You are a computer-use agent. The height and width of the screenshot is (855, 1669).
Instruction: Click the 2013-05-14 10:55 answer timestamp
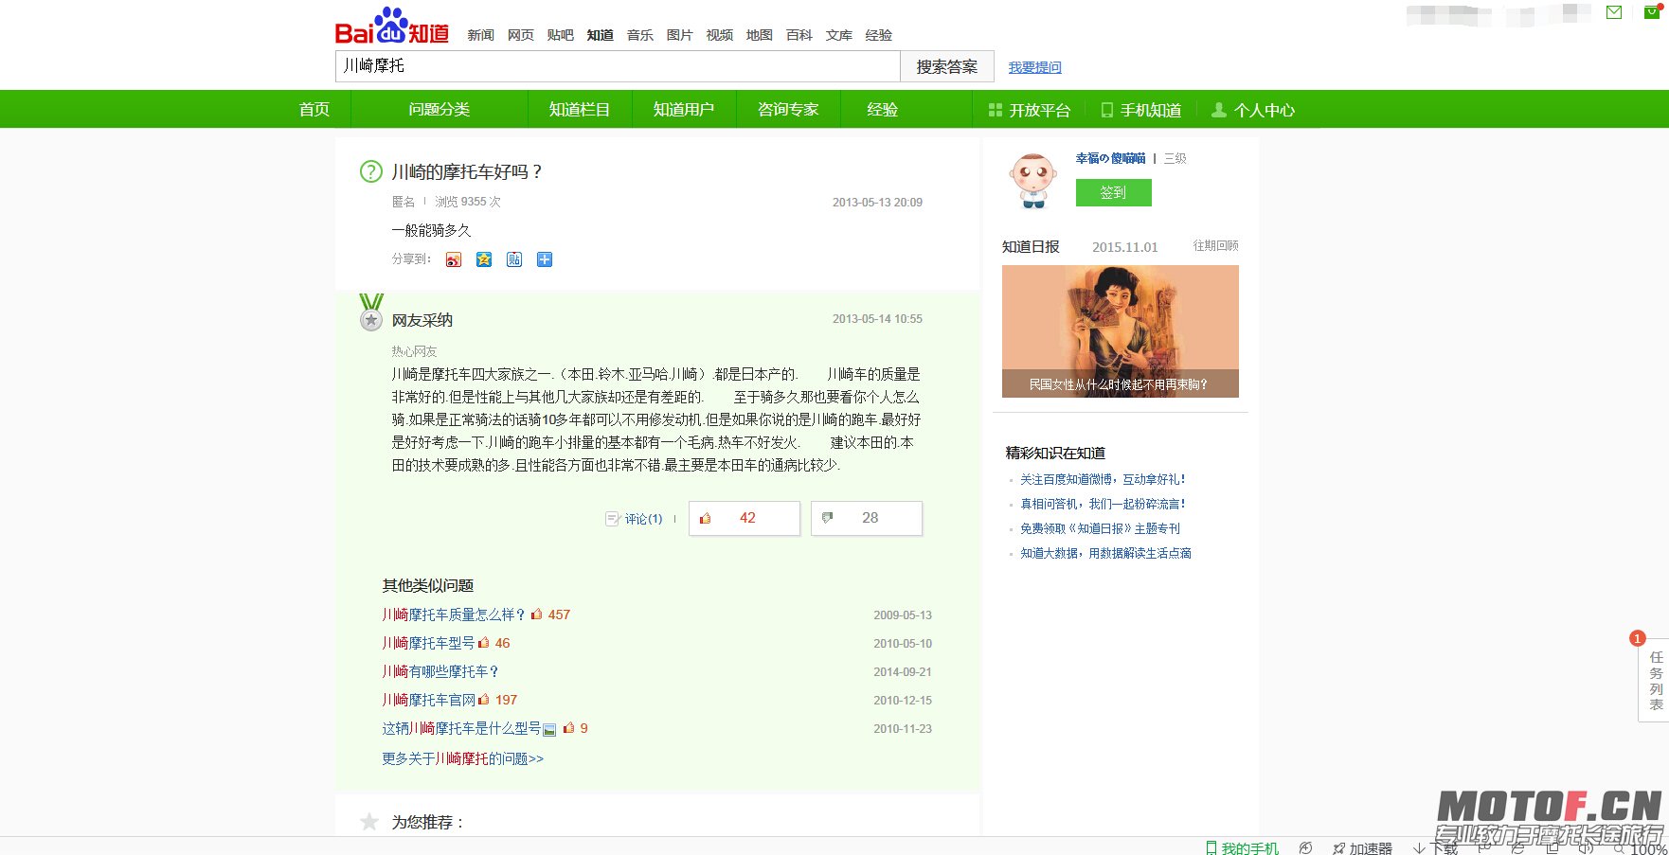coord(877,319)
